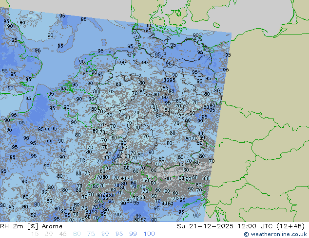Select the 15 value in the color scale legend
The height and width of the screenshot is (238, 309).
35,234
